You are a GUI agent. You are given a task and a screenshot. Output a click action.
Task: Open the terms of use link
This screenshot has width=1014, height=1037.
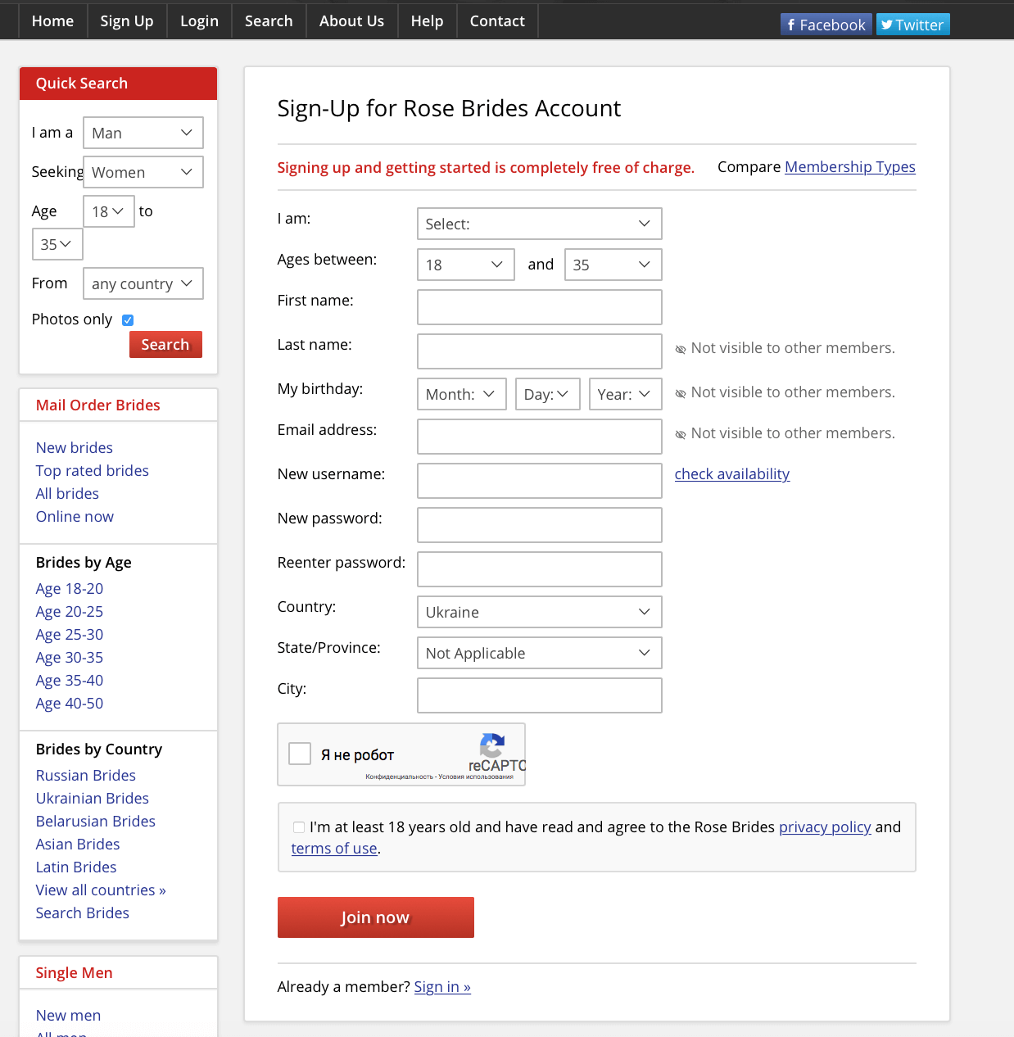tap(334, 849)
